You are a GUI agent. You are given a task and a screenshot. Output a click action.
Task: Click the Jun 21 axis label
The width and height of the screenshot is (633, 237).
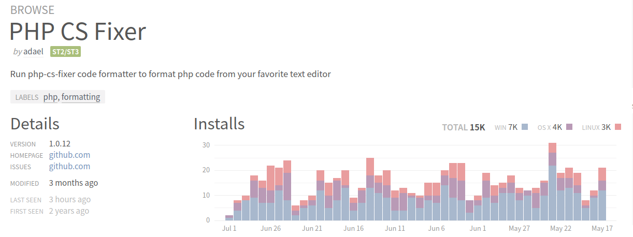[x=312, y=228]
